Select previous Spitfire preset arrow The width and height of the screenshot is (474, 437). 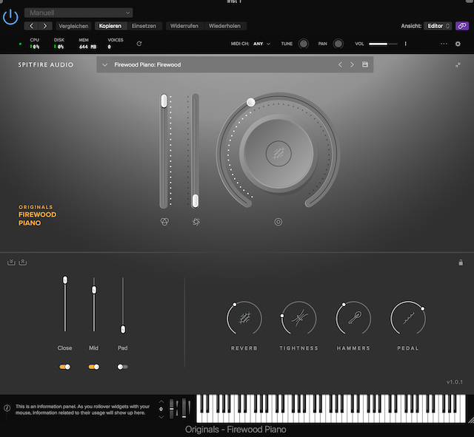(340, 64)
